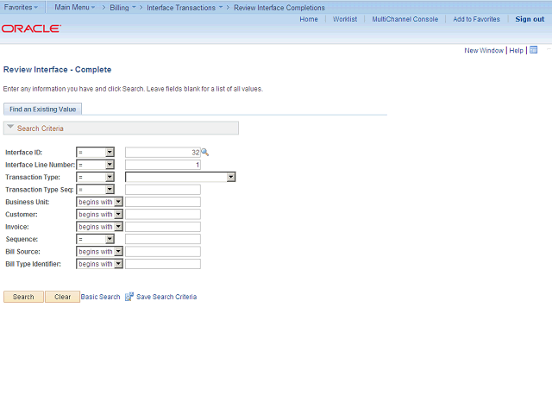Click the Clear button
552x414 pixels.
point(63,297)
